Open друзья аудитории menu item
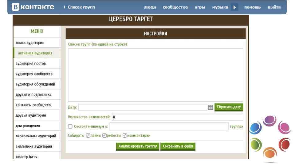The image size is (295, 165). 37,115
